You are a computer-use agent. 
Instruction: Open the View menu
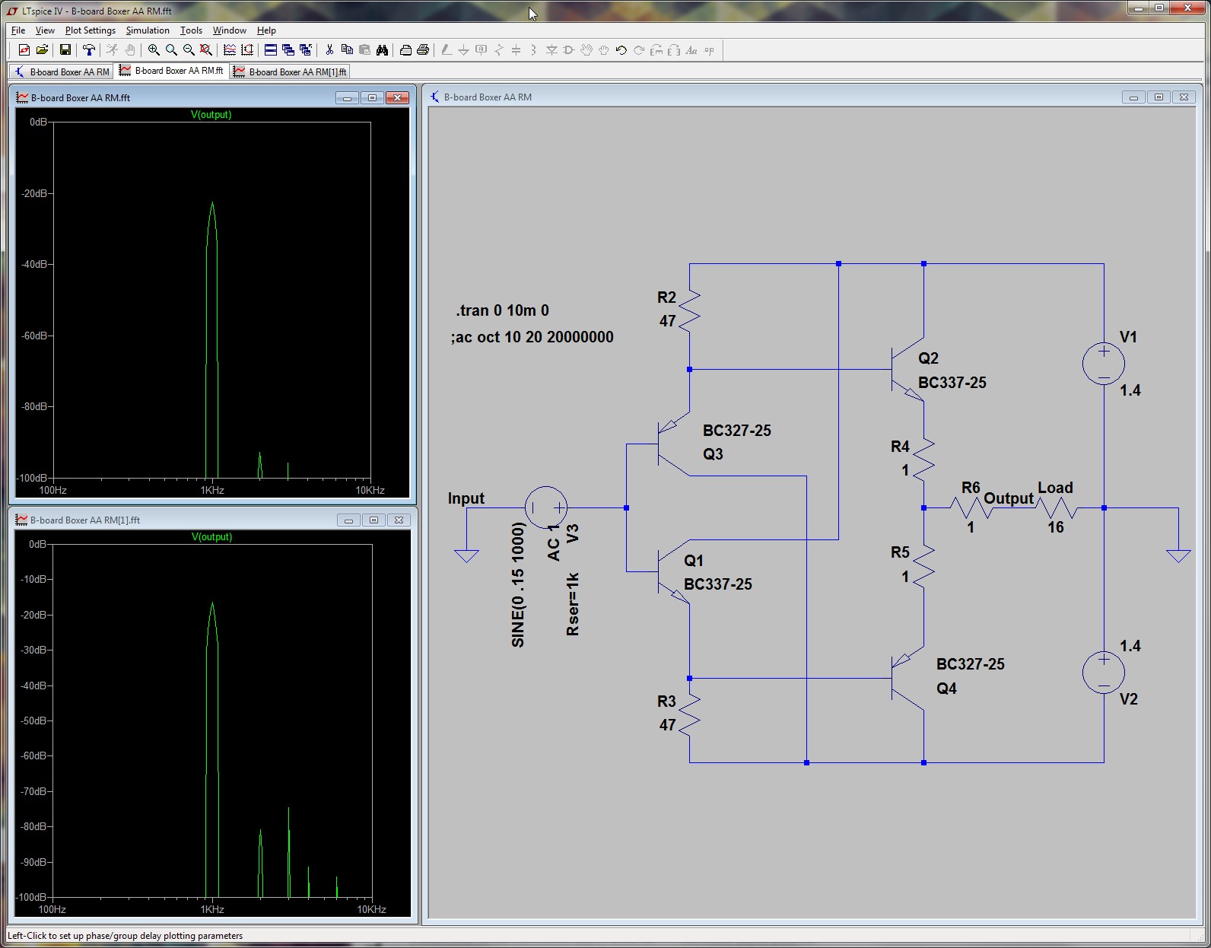pos(45,30)
